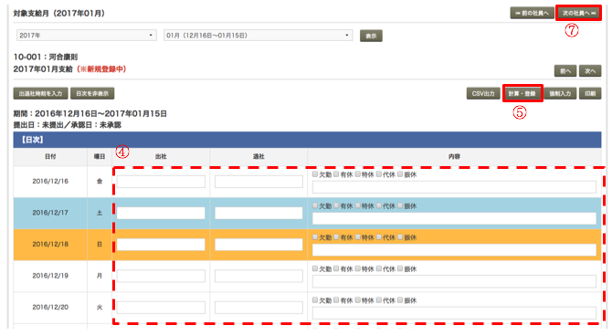Check 振休 for 2016/12/16

click(400, 174)
